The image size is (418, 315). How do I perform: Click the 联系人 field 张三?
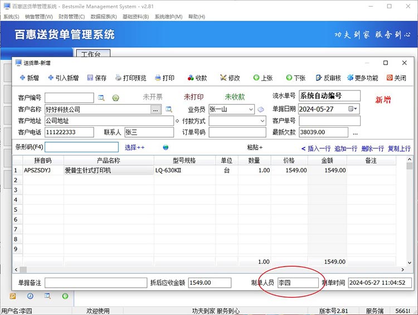pos(149,132)
